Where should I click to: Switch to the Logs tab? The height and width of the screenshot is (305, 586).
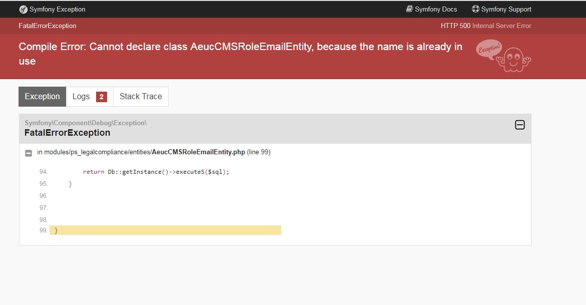[90, 97]
